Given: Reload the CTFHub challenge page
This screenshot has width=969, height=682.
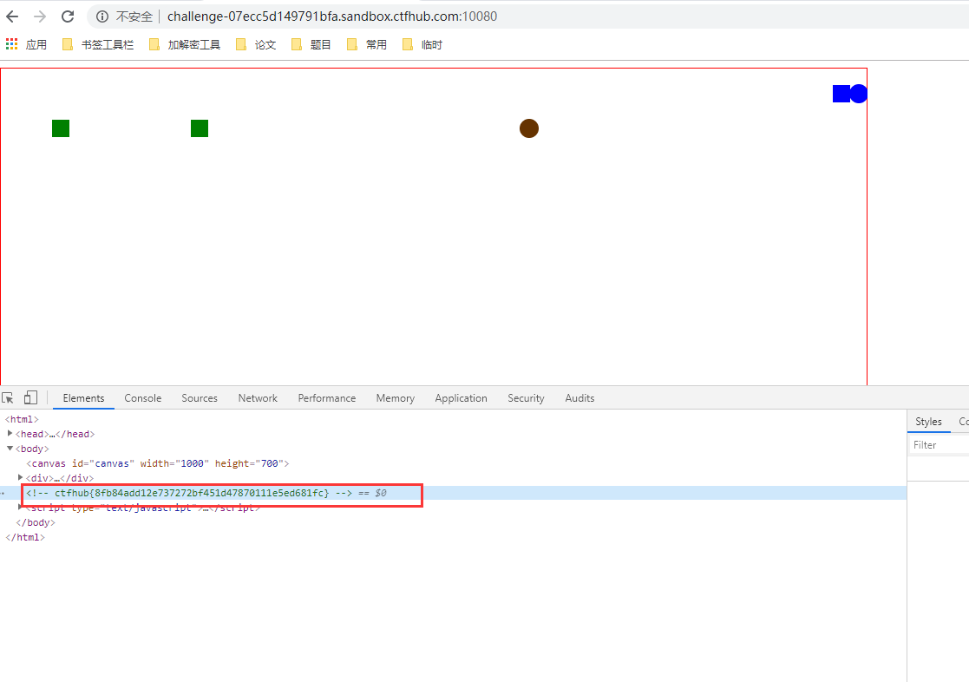Looking at the screenshot, I should click(68, 16).
